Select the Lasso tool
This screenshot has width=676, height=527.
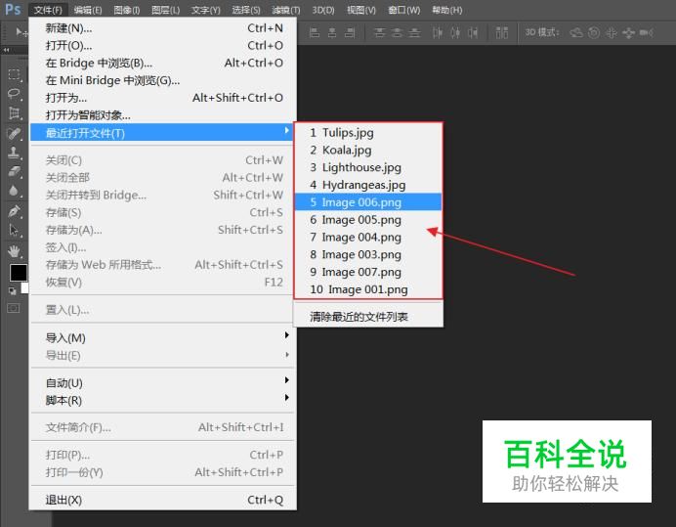coord(14,94)
